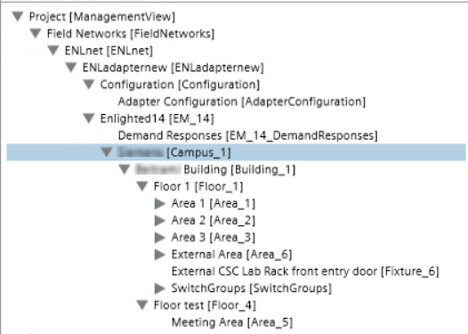Collapse the Floor test node
This screenshot has height=334, width=468.
(x=142, y=305)
